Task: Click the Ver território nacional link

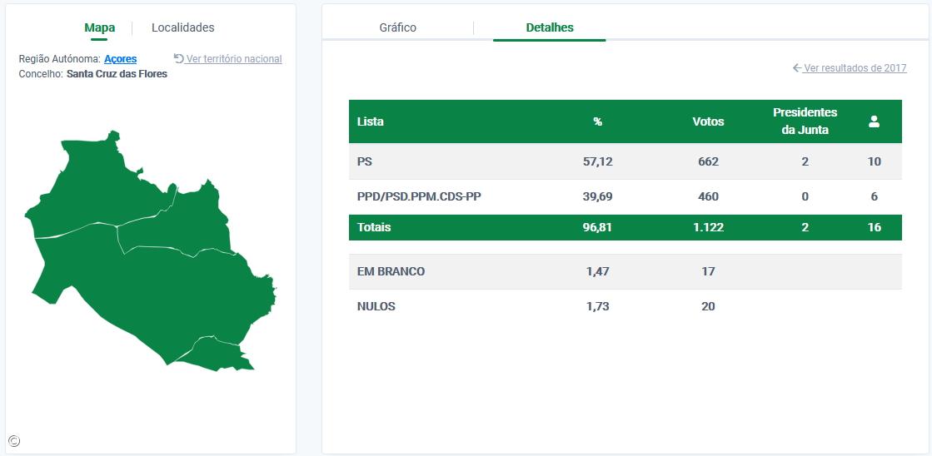Action: click(234, 59)
